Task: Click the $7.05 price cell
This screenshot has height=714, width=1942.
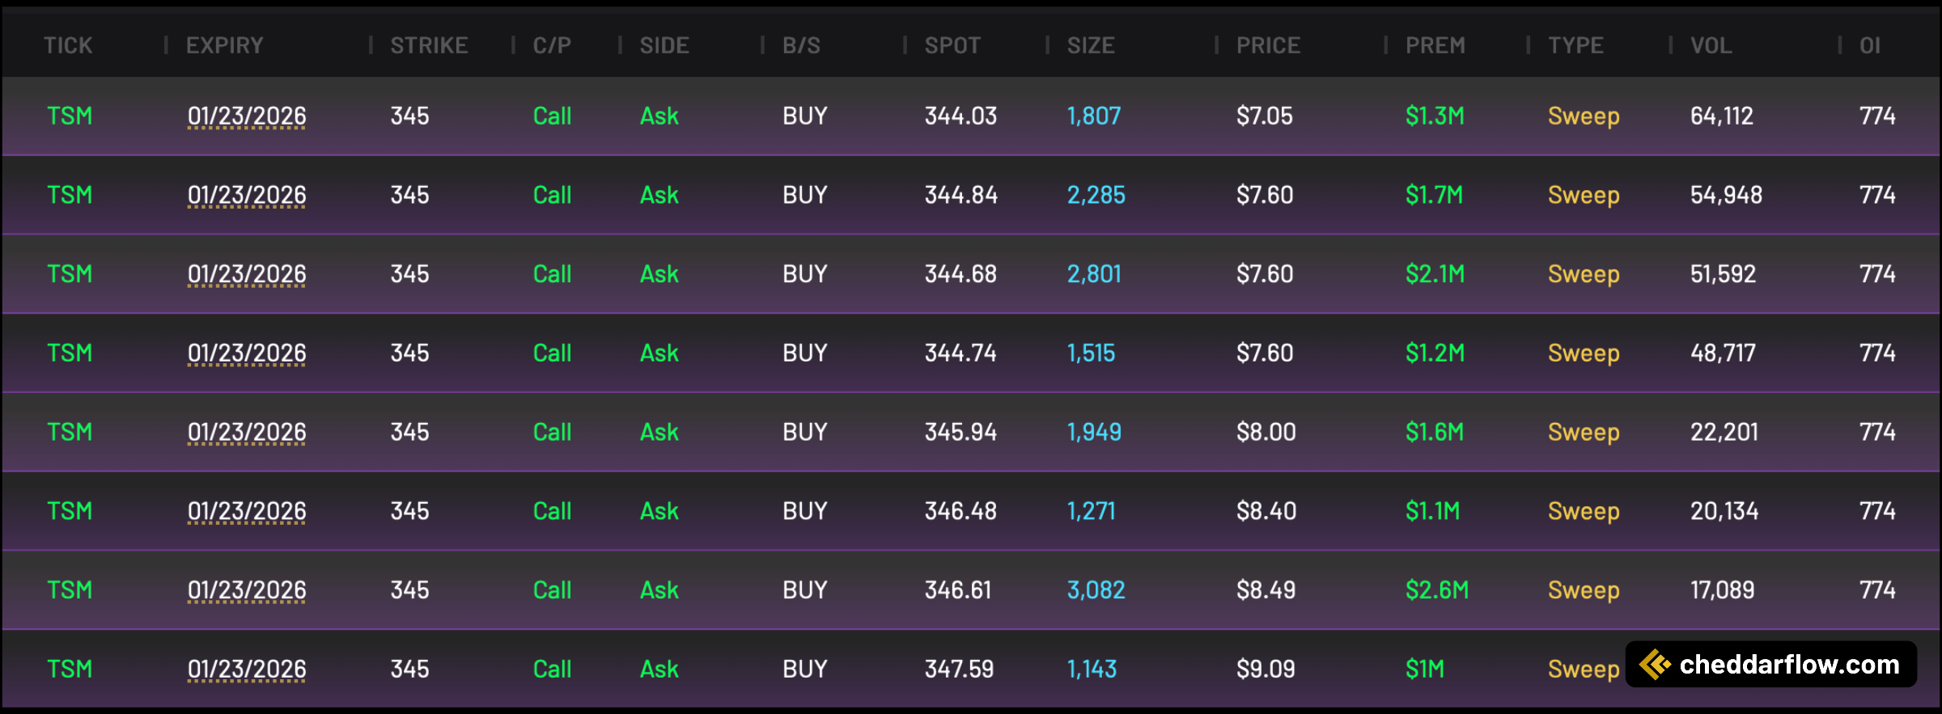Action: click(x=1265, y=116)
